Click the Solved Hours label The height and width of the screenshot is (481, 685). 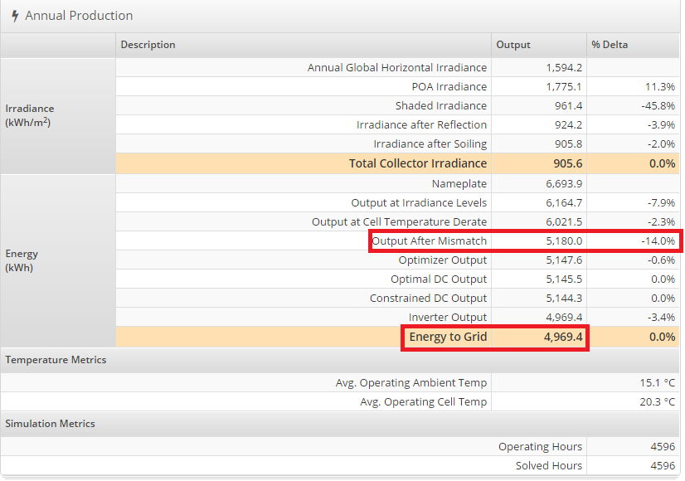coord(549,466)
